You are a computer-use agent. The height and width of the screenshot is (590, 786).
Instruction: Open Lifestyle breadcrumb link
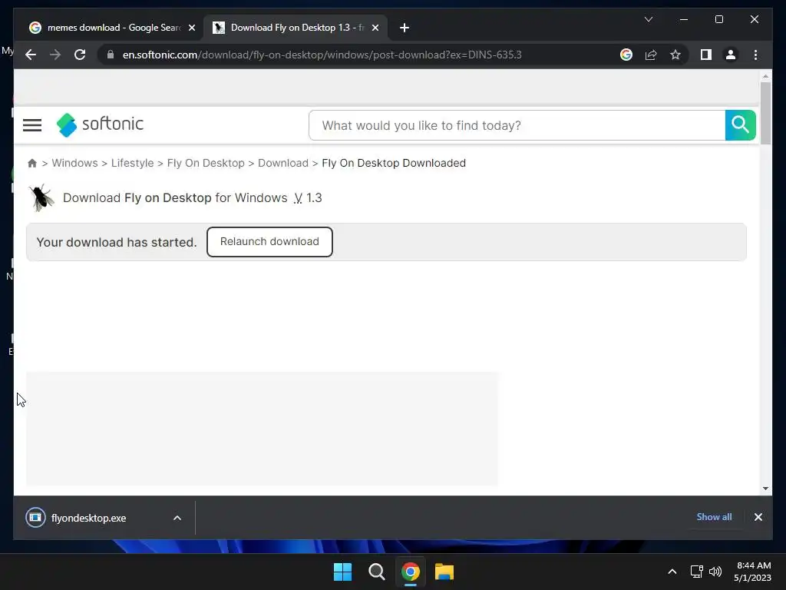132,163
